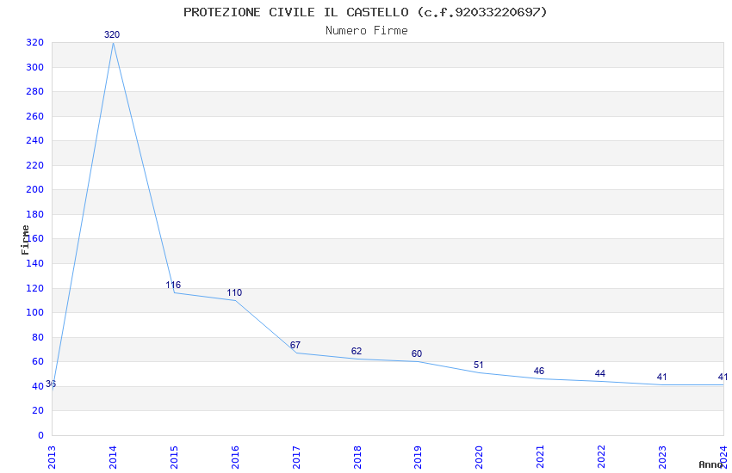This screenshot has height=473, width=732.
Task: Click the y-axis value 240
Action: pyautogui.click(x=35, y=141)
